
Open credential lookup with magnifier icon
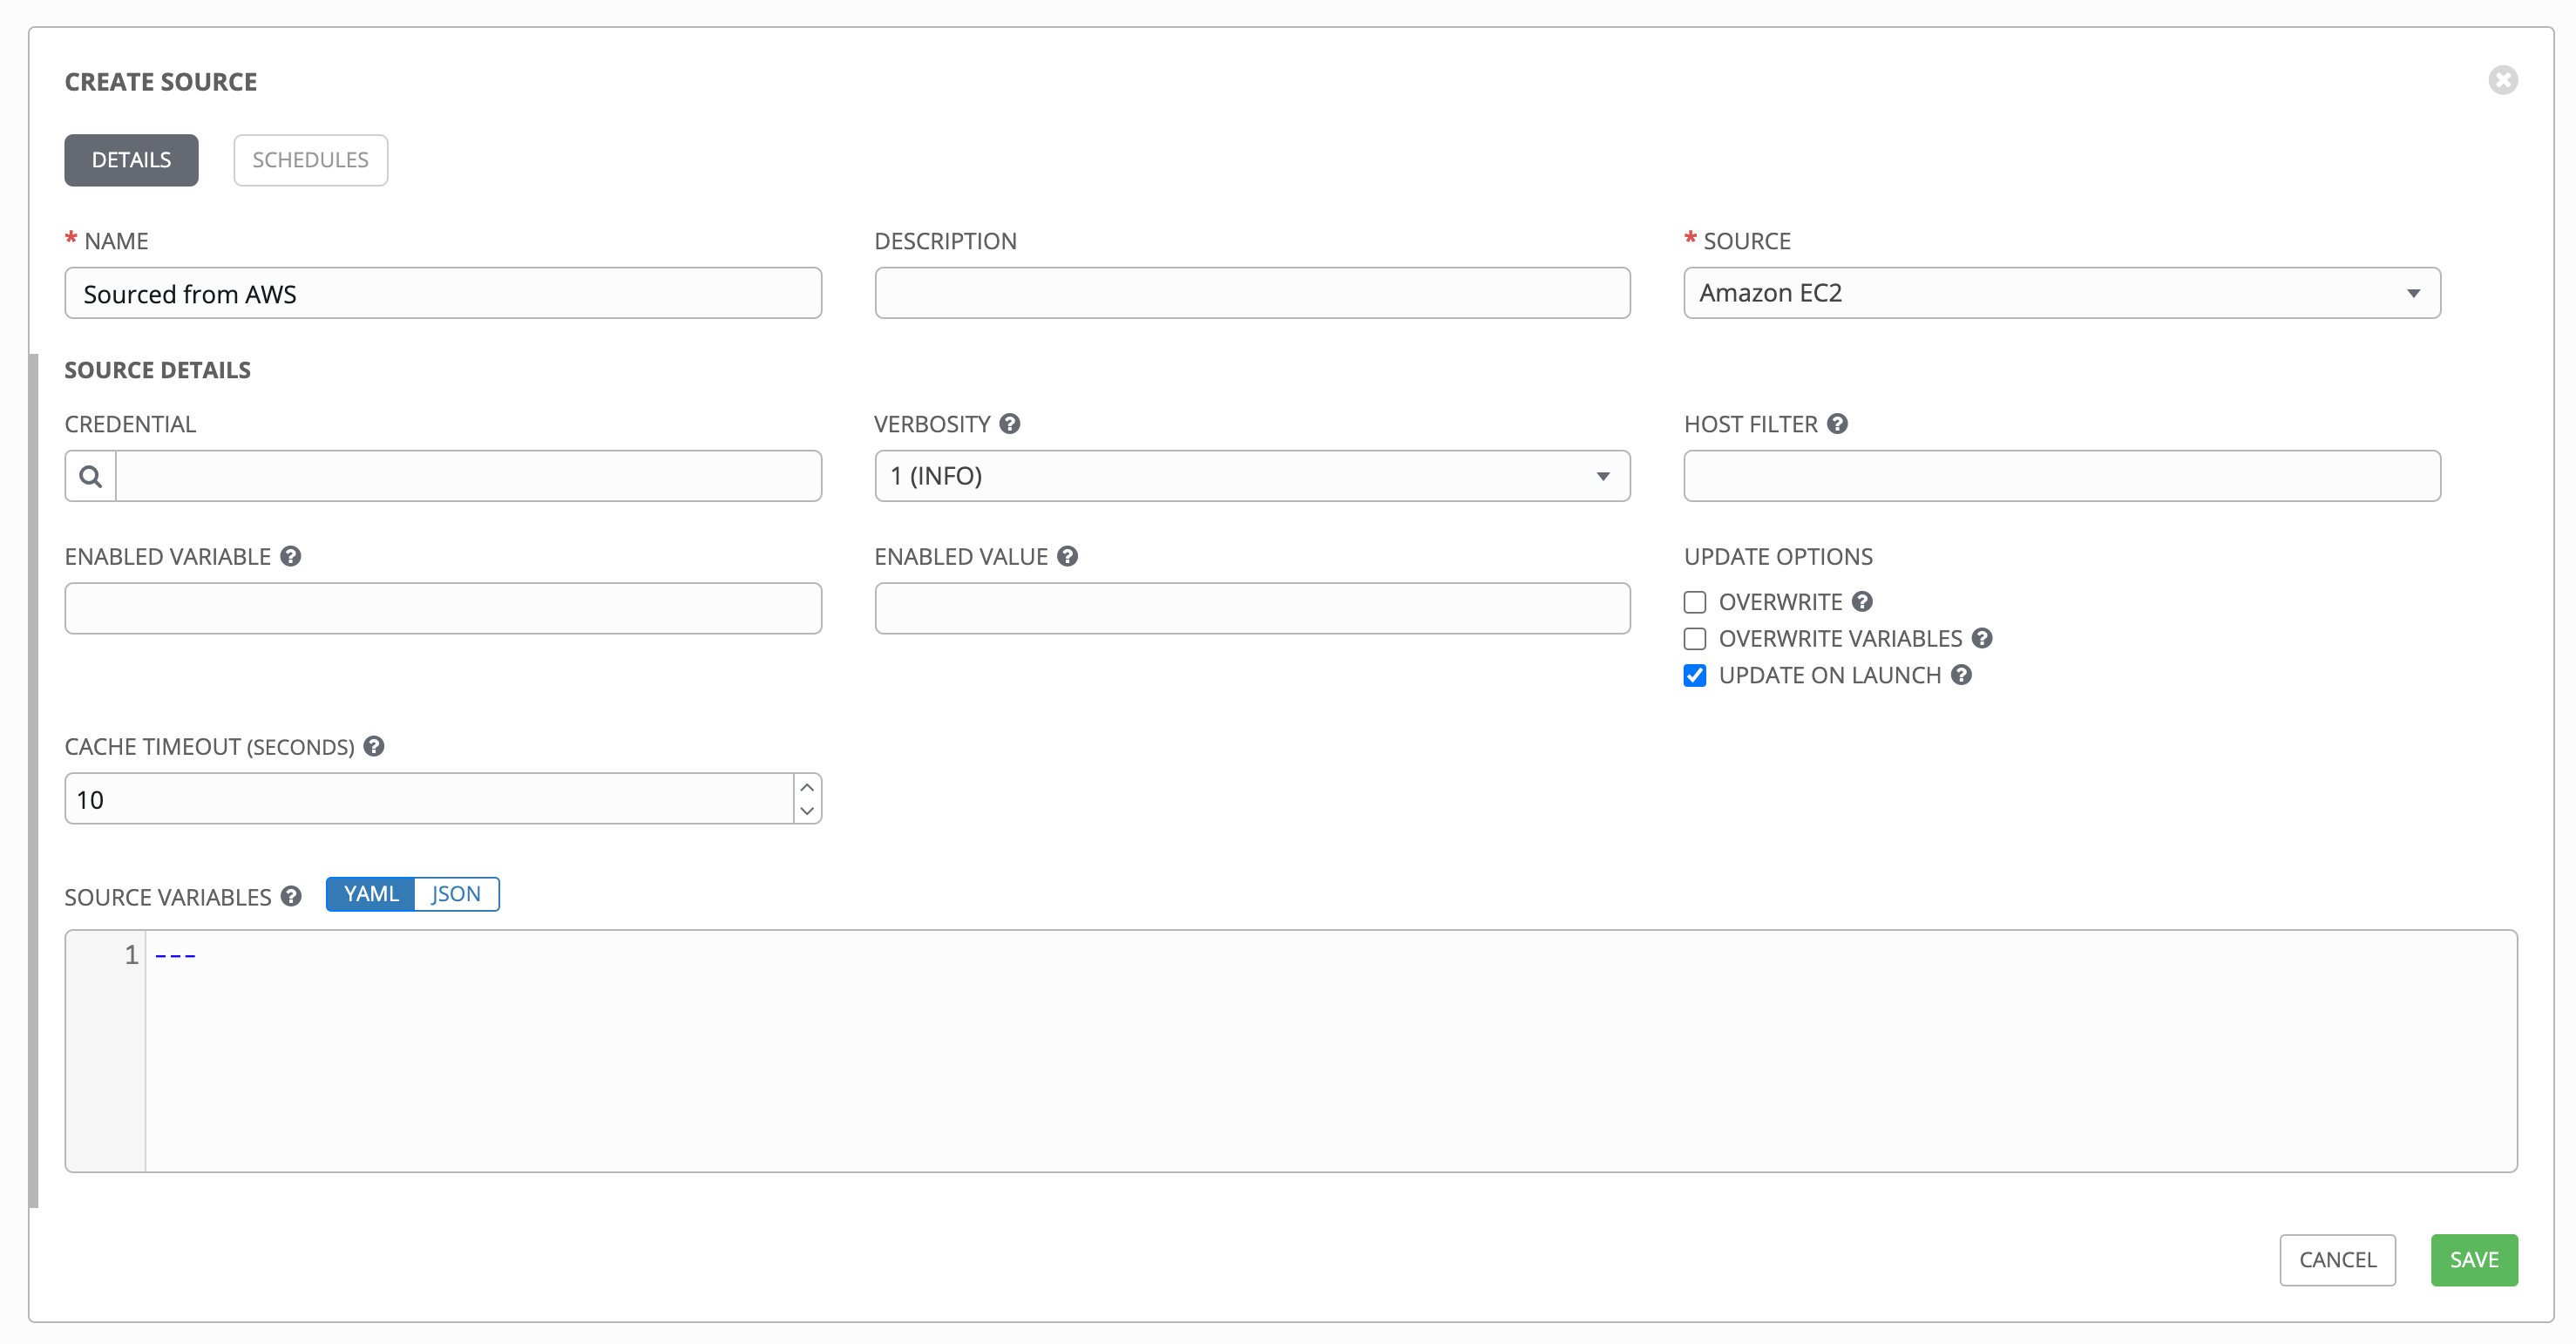pyautogui.click(x=91, y=476)
